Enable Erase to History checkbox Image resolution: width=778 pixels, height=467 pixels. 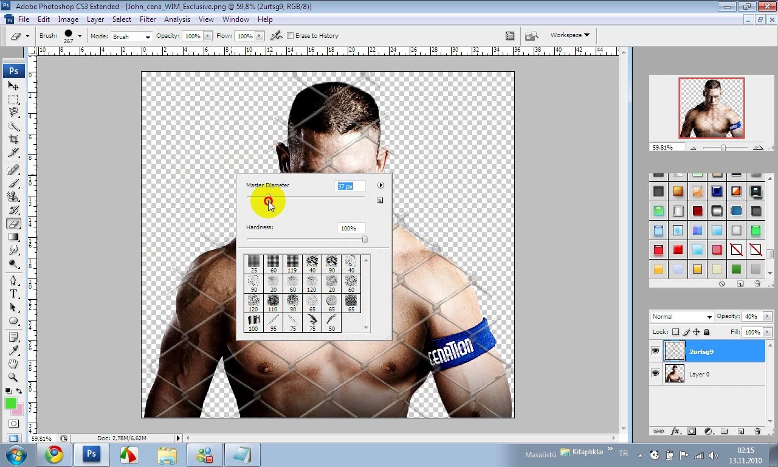[290, 36]
